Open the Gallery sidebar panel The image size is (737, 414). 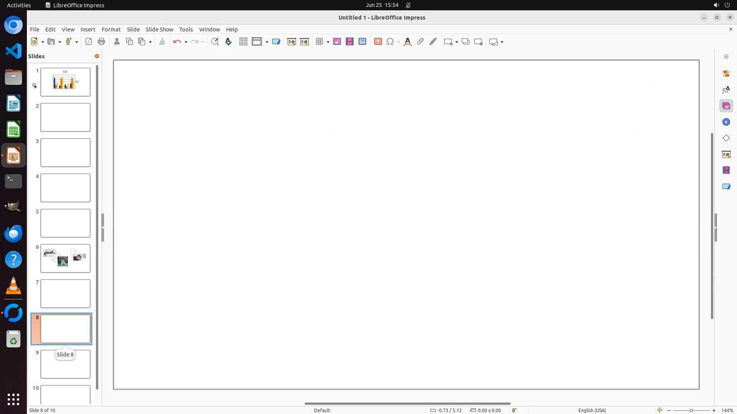(726, 106)
